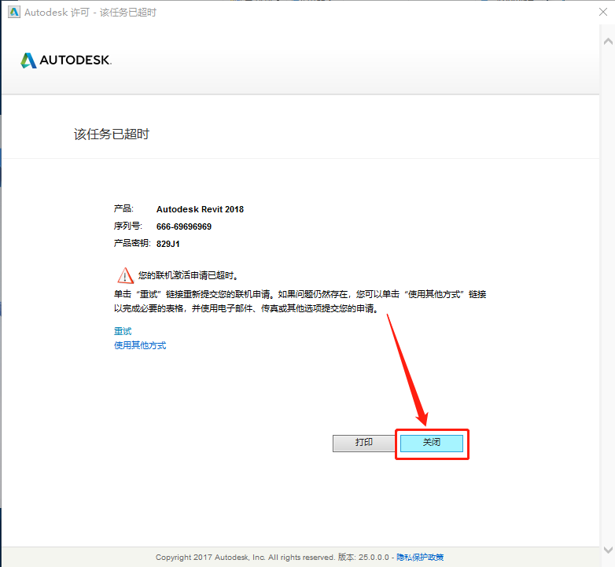Select the serial number 666-69696969

(x=183, y=226)
